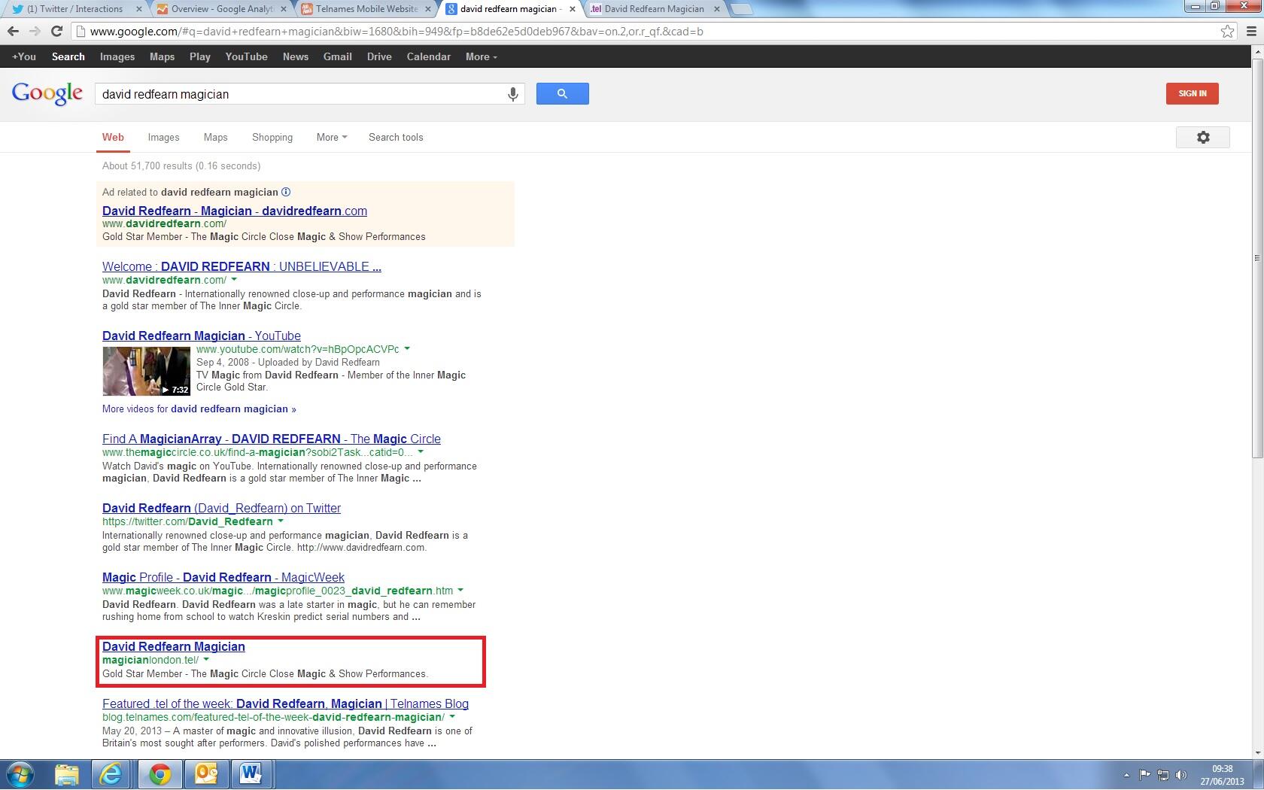Expand arrow next to YouTube result URL
This screenshot has width=1264, height=790.
407,349
